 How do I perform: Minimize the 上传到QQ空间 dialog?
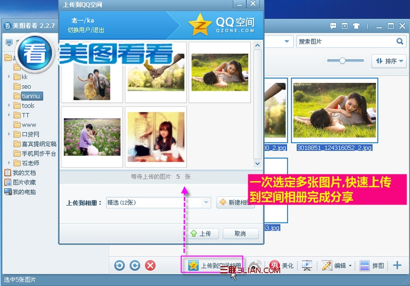pos(239,4)
